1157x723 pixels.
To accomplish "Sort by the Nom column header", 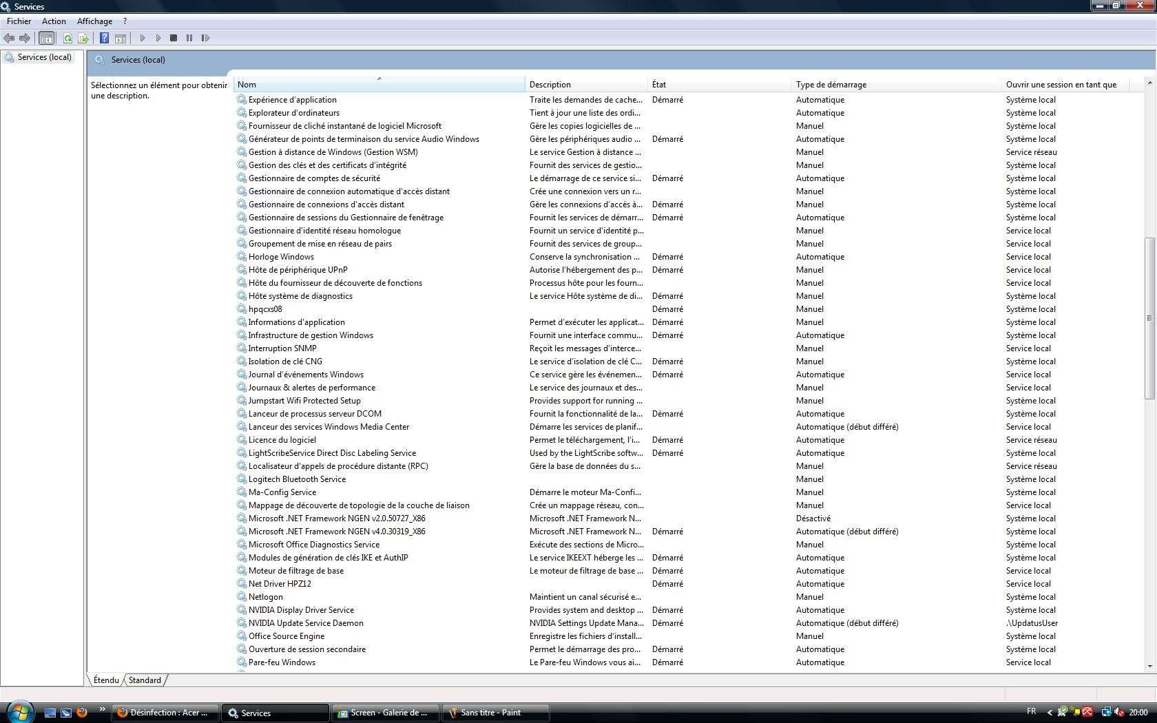I will click(379, 85).
